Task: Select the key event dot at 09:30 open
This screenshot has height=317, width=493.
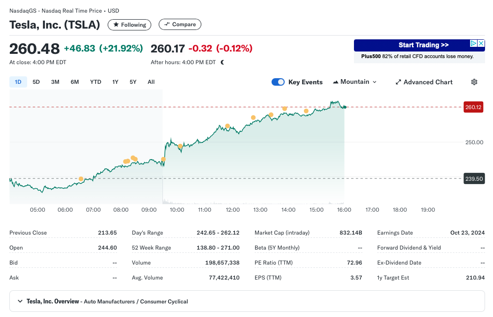Action: [x=163, y=160]
